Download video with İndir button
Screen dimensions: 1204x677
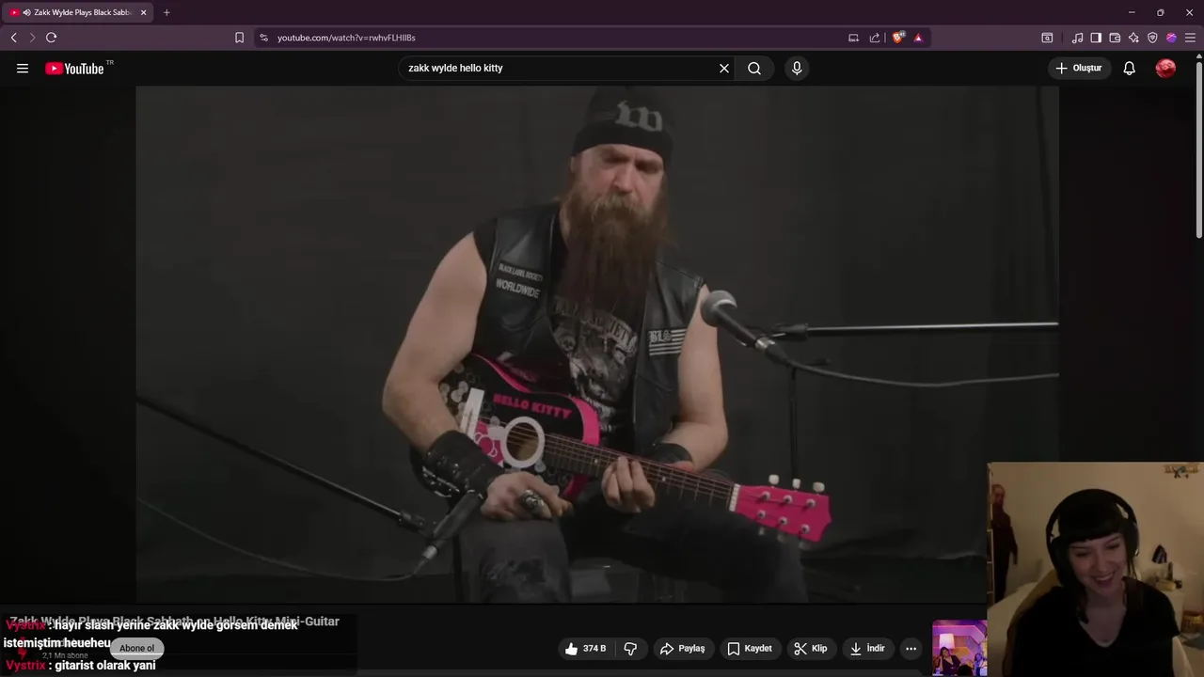pos(867,649)
